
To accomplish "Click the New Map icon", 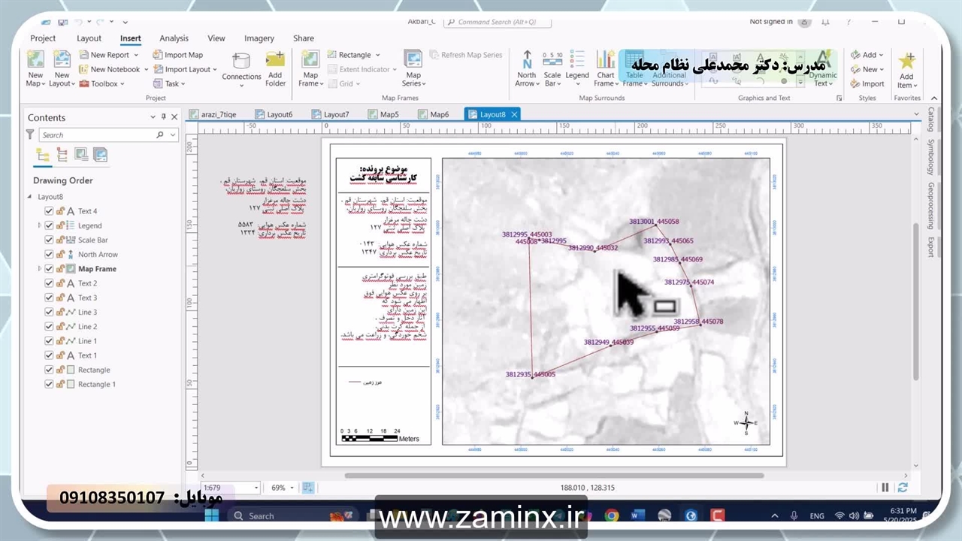I will point(35,60).
